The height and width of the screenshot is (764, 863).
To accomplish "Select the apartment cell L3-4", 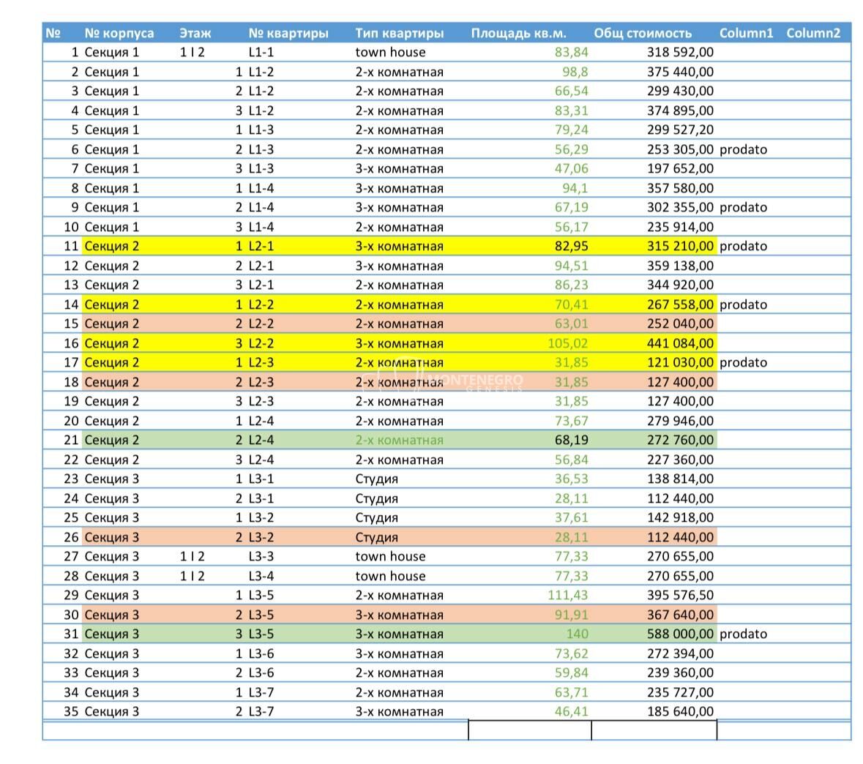I will pyautogui.click(x=261, y=577).
